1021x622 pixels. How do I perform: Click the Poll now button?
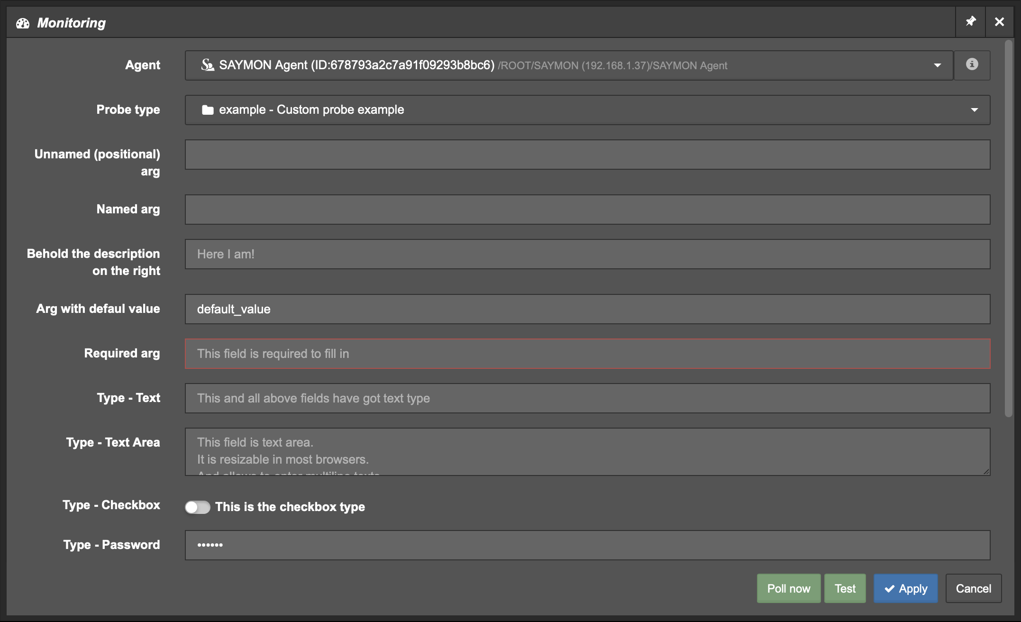pos(789,588)
